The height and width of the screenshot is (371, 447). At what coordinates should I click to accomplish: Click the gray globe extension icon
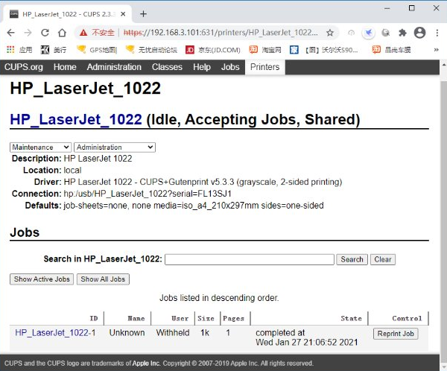pos(385,33)
